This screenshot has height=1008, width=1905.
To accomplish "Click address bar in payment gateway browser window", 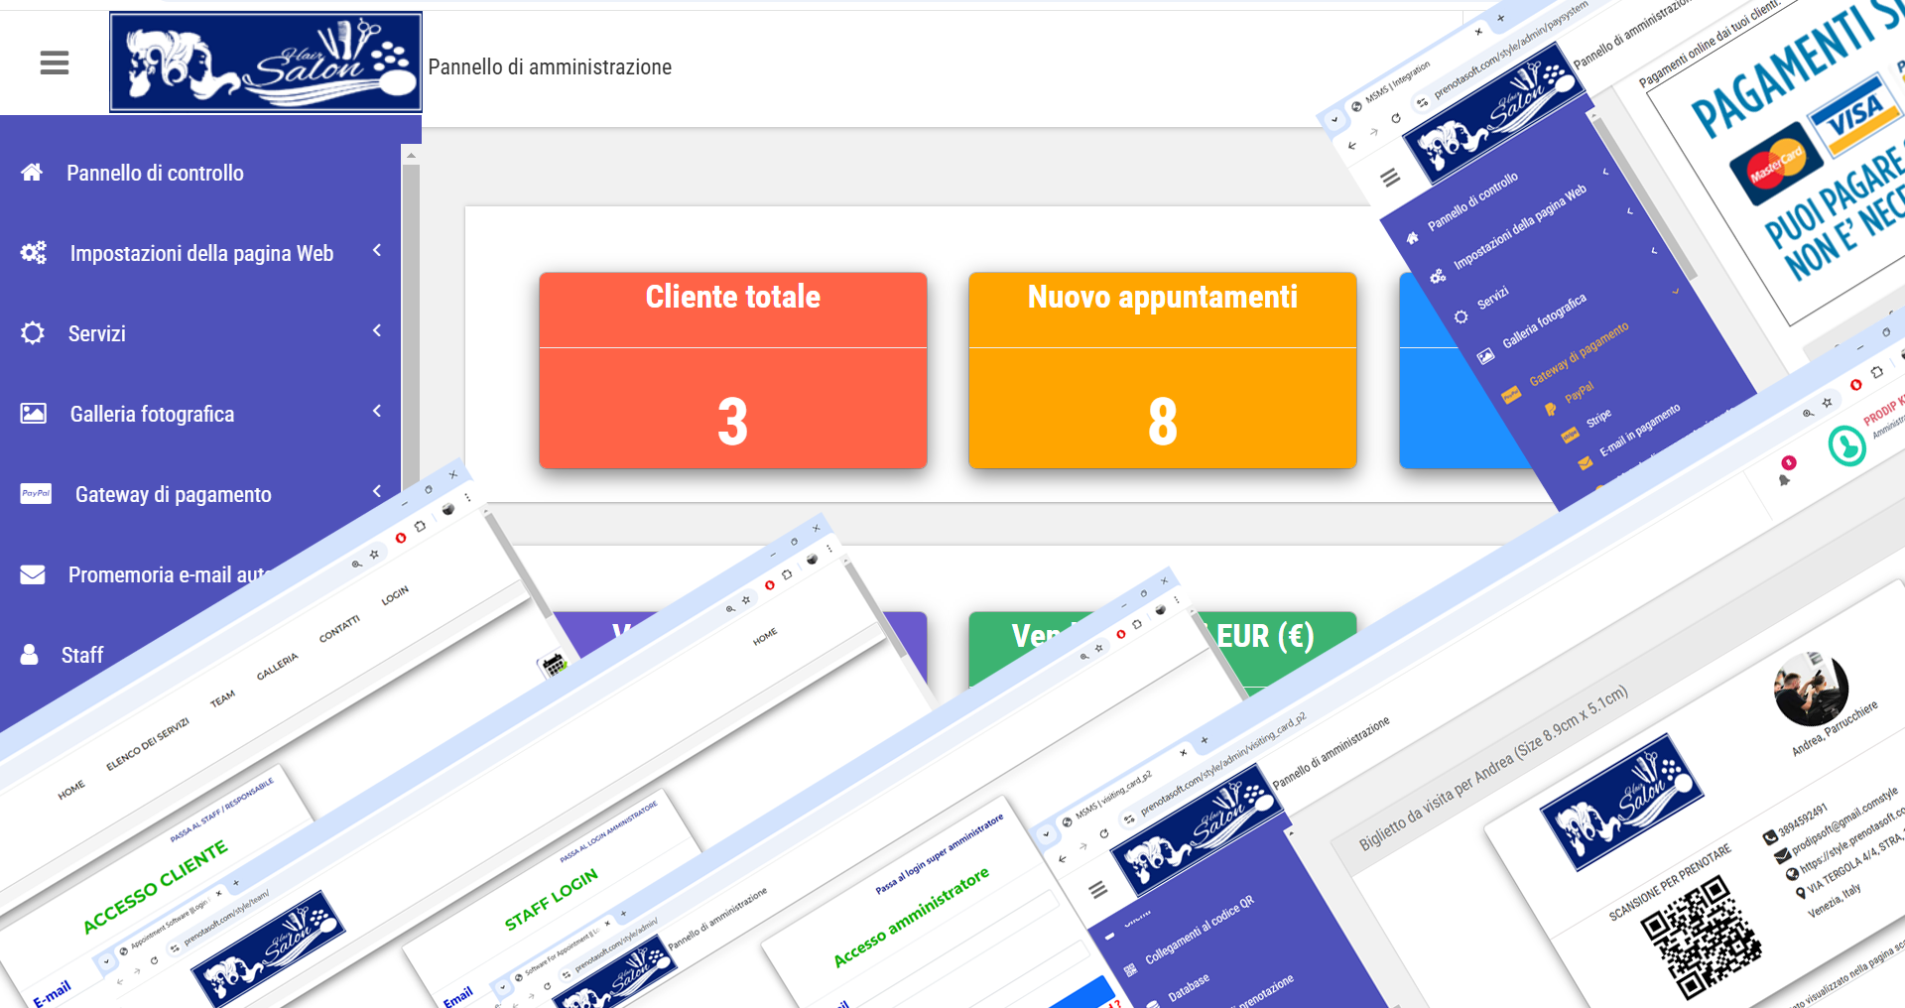I will coord(1511,51).
